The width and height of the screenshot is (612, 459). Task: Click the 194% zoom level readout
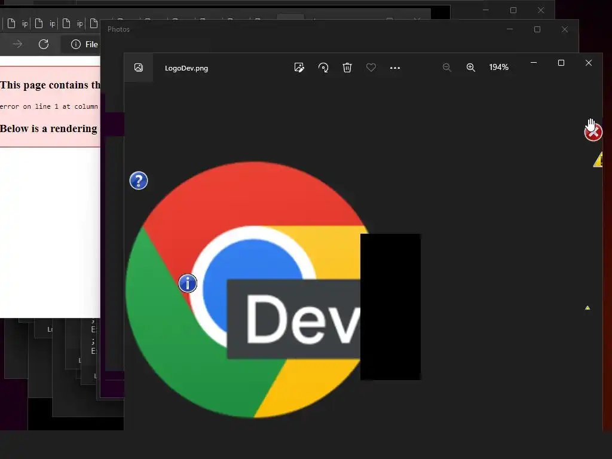click(499, 67)
